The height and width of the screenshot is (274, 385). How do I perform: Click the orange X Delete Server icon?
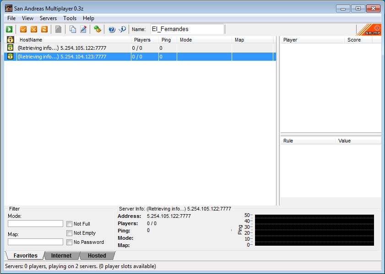click(34, 29)
